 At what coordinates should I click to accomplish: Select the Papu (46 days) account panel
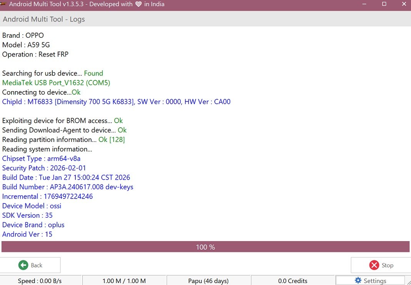(208, 281)
